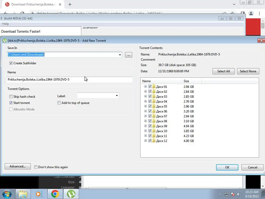The image size is (265, 199).
Task: Open Chrome profile avatar icon
Action: point(251,13)
